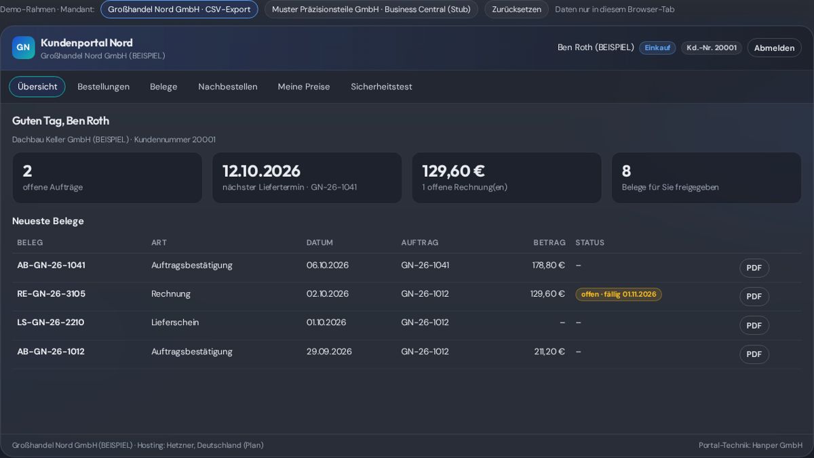
Task: Open the Bestellungen tab
Action: tap(103, 87)
